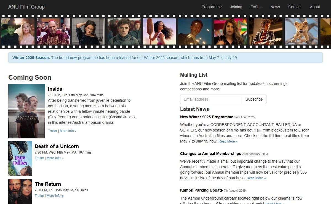Go to the Programme page
The image size is (331, 204).
(212, 7)
